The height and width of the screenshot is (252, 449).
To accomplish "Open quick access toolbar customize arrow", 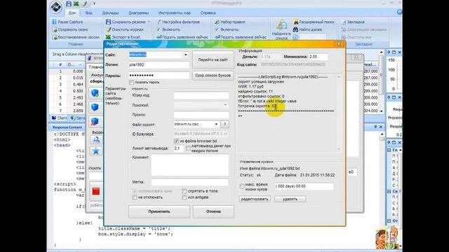I will coord(94,3).
